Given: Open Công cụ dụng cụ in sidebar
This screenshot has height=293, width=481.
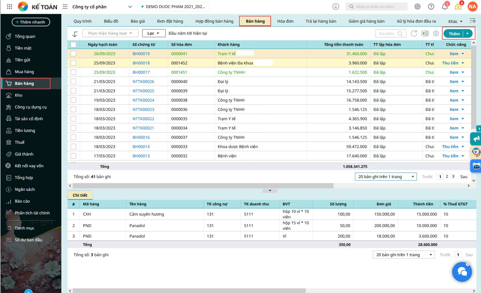Looking at the screenshot, I should pyautogui.click(x=31, y=107).
